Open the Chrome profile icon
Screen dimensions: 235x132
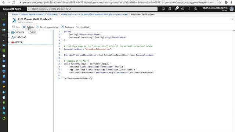226,3
